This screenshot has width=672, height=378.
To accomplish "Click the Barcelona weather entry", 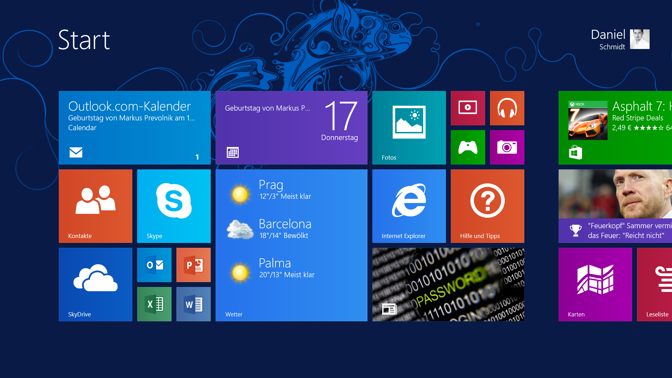I will point(269,229).
